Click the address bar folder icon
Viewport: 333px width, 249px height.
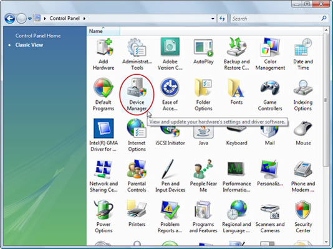tap(37, 19)
